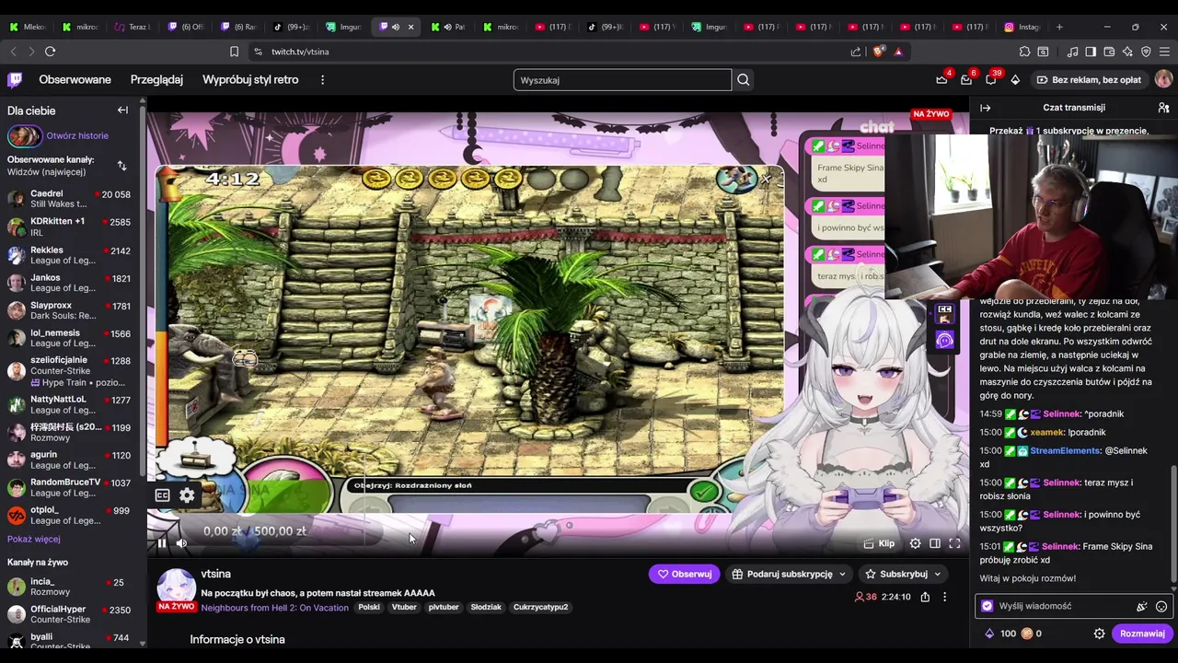Click the twitch.tv/vtsina address bar

tap(552, 52)
